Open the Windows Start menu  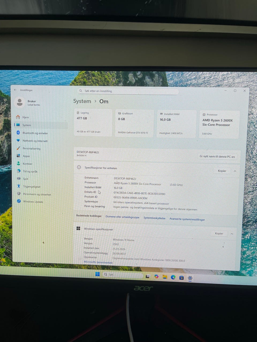click(97, 274)
